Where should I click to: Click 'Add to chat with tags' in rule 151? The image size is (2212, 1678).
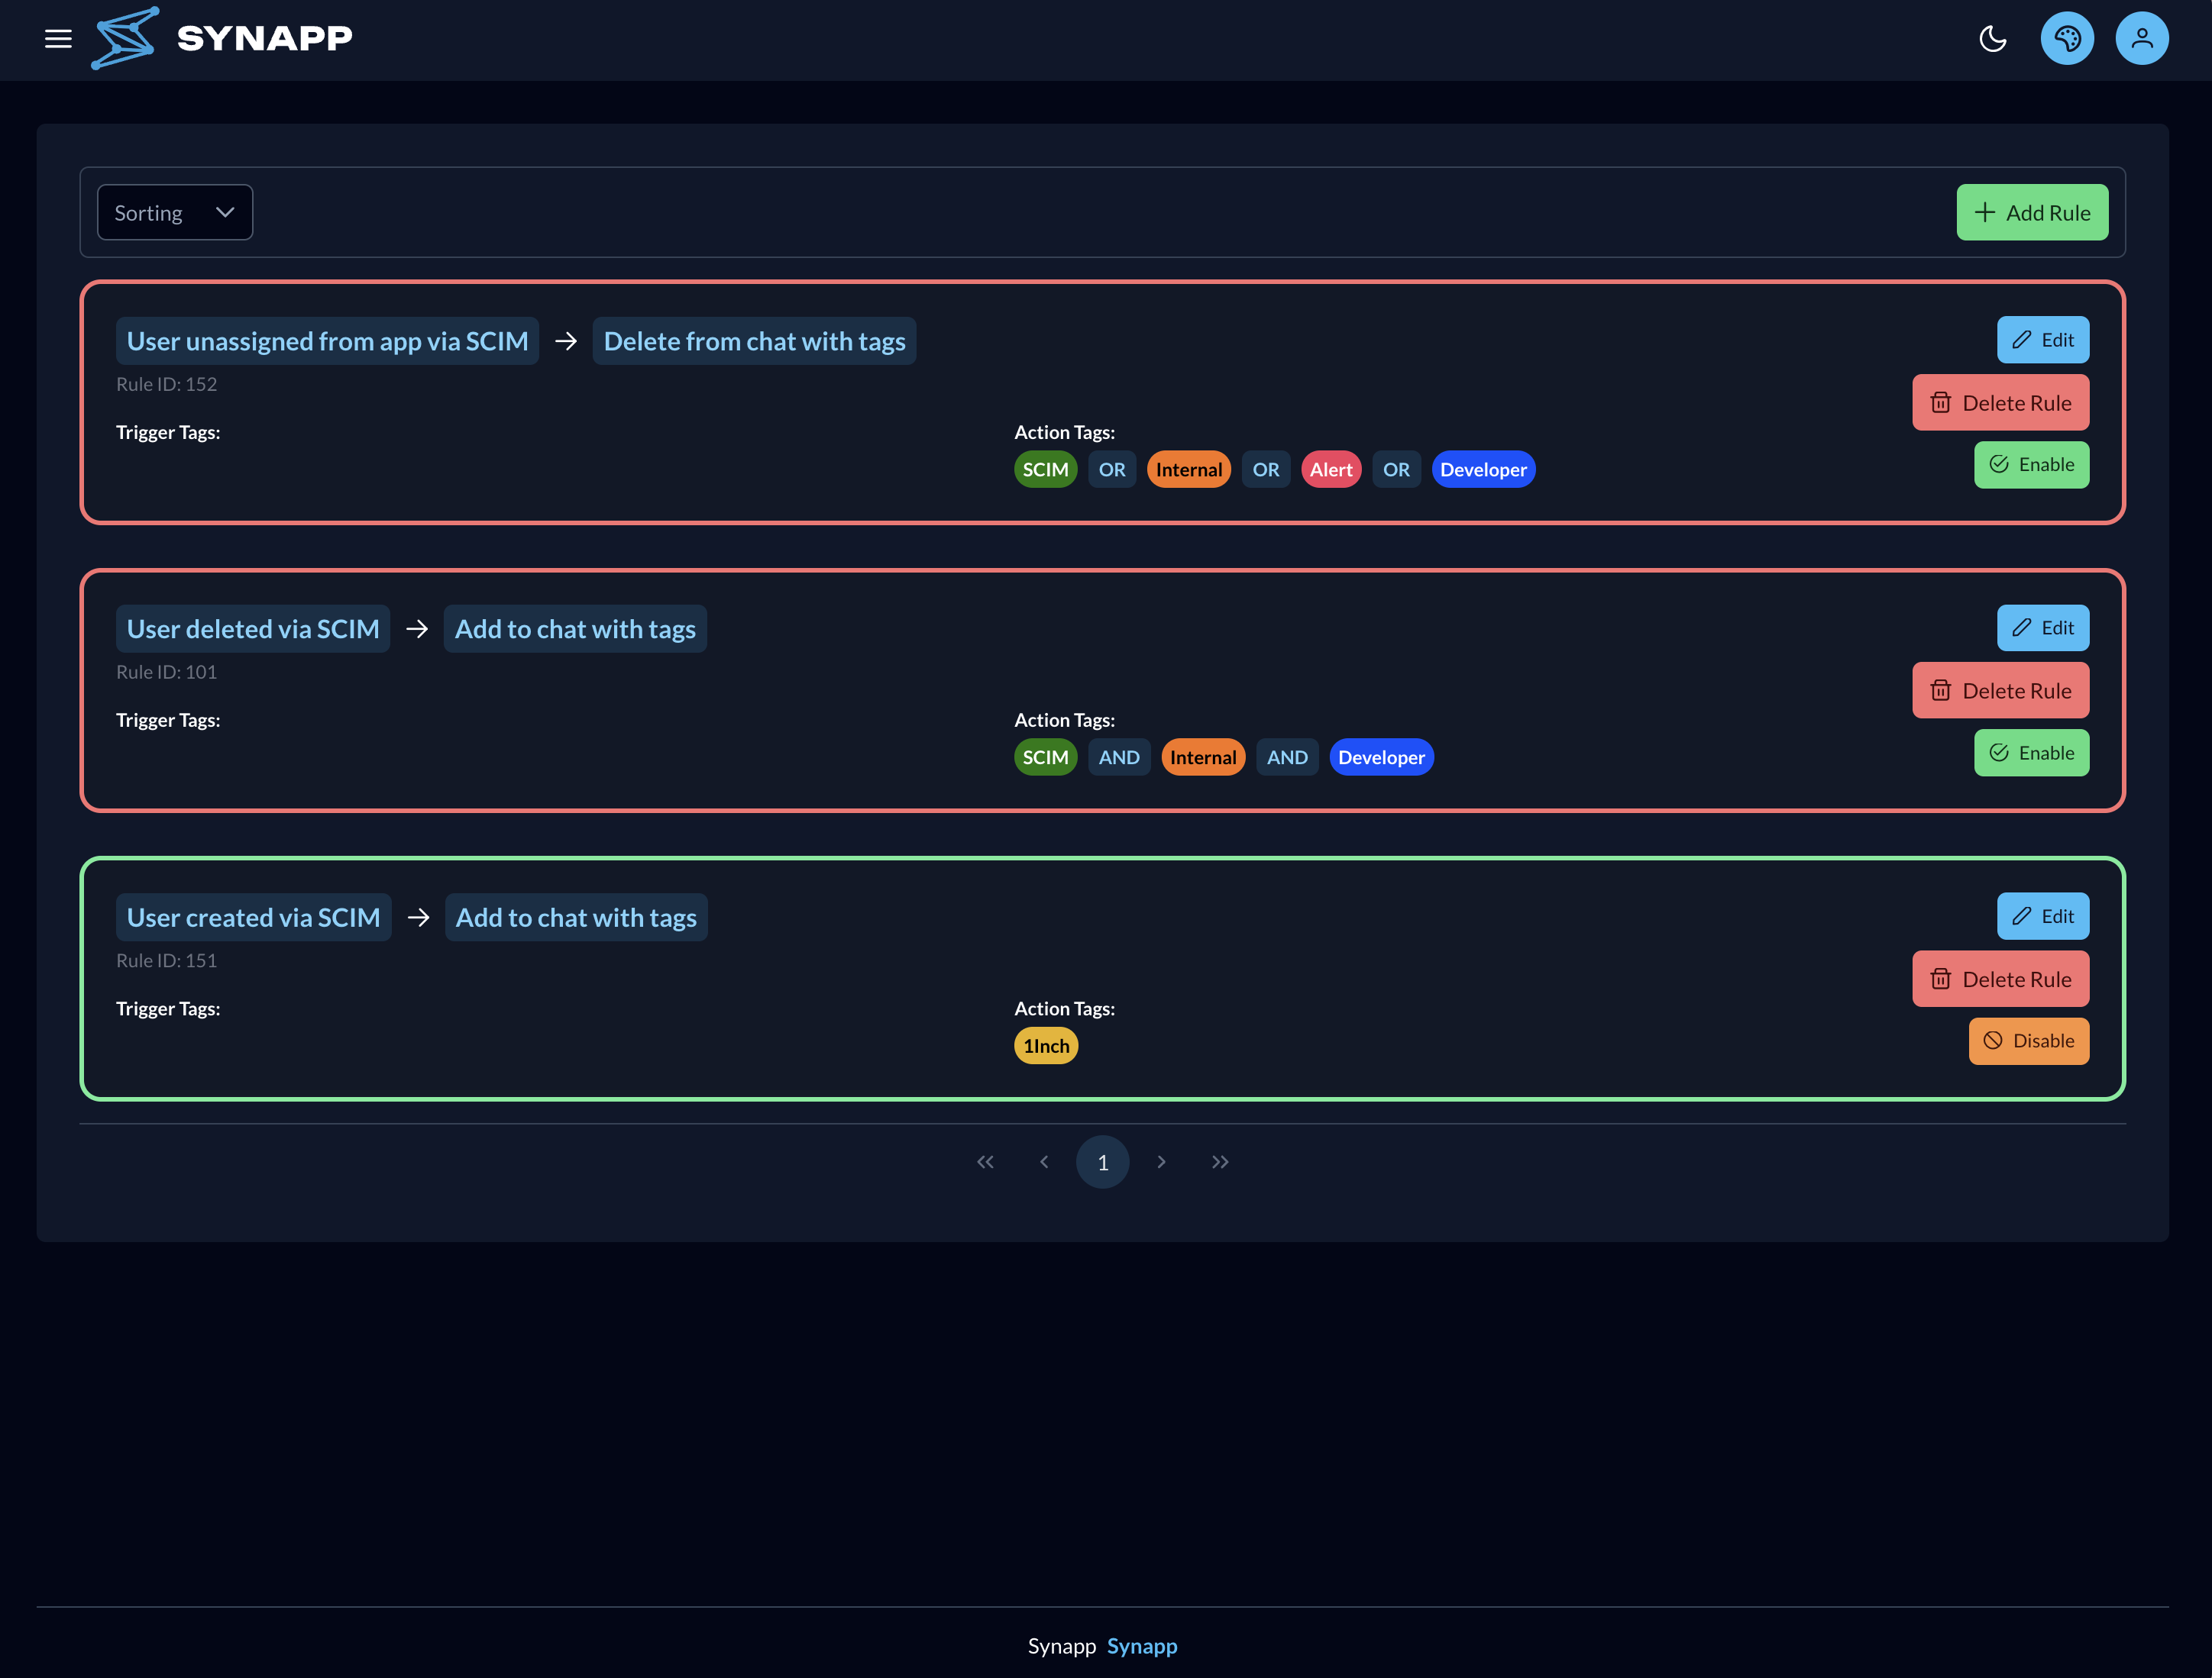pos(576,918)
